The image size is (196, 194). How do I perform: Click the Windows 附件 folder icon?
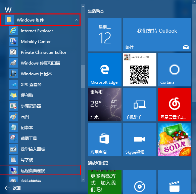9,20
